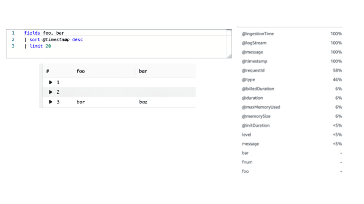Select the fnum discovered field
Screen dimensions: 364x204
click(247, 162)
